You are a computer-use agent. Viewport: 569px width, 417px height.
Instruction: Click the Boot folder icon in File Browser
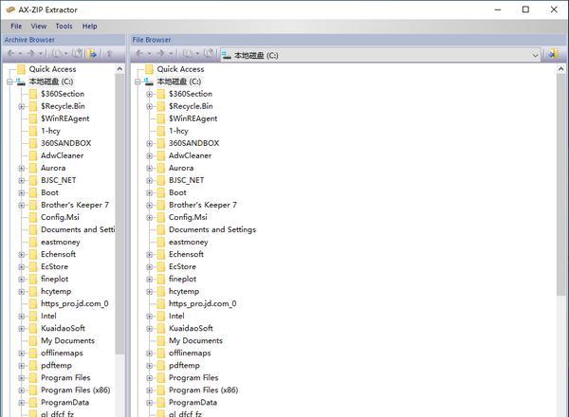point(161,192)
